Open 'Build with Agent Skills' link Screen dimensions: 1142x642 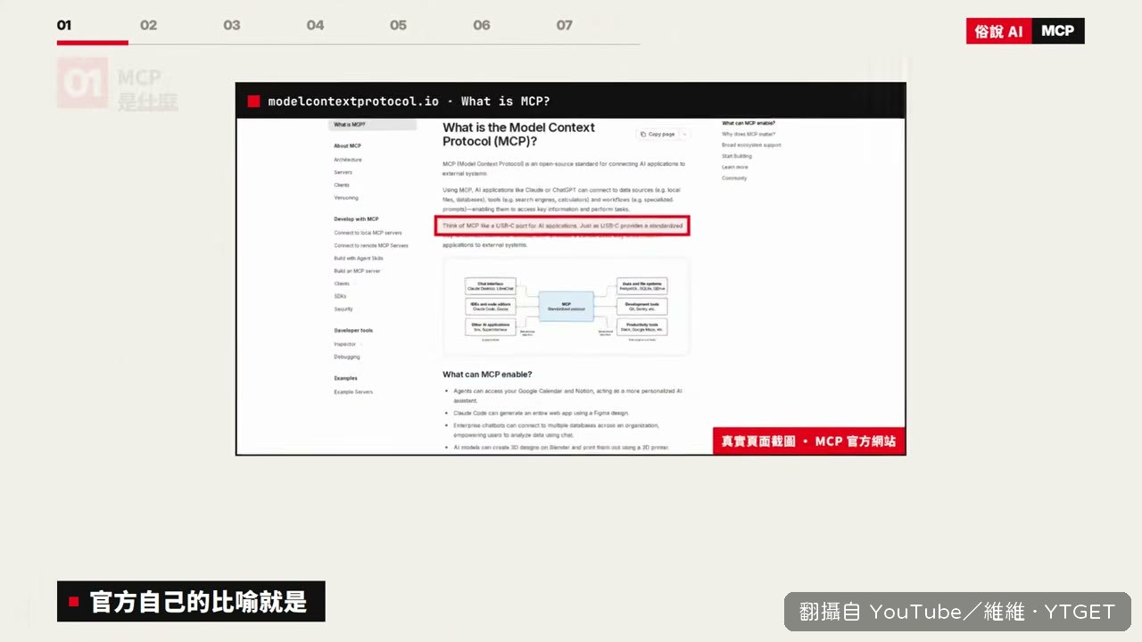pos(359,258)
